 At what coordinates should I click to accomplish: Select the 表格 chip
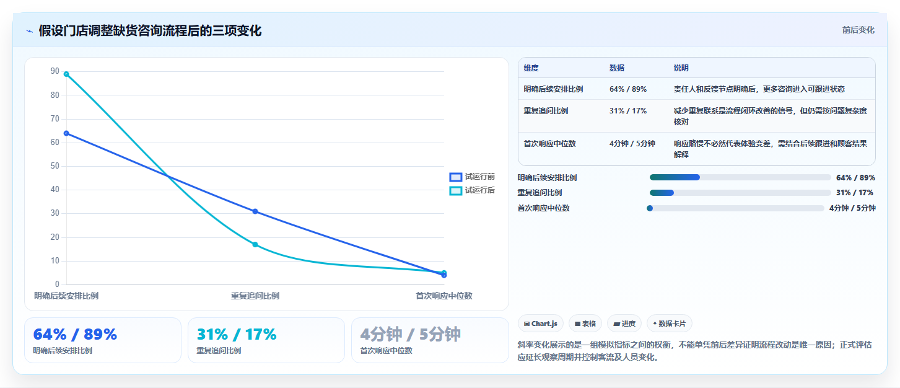coord(585,324)
